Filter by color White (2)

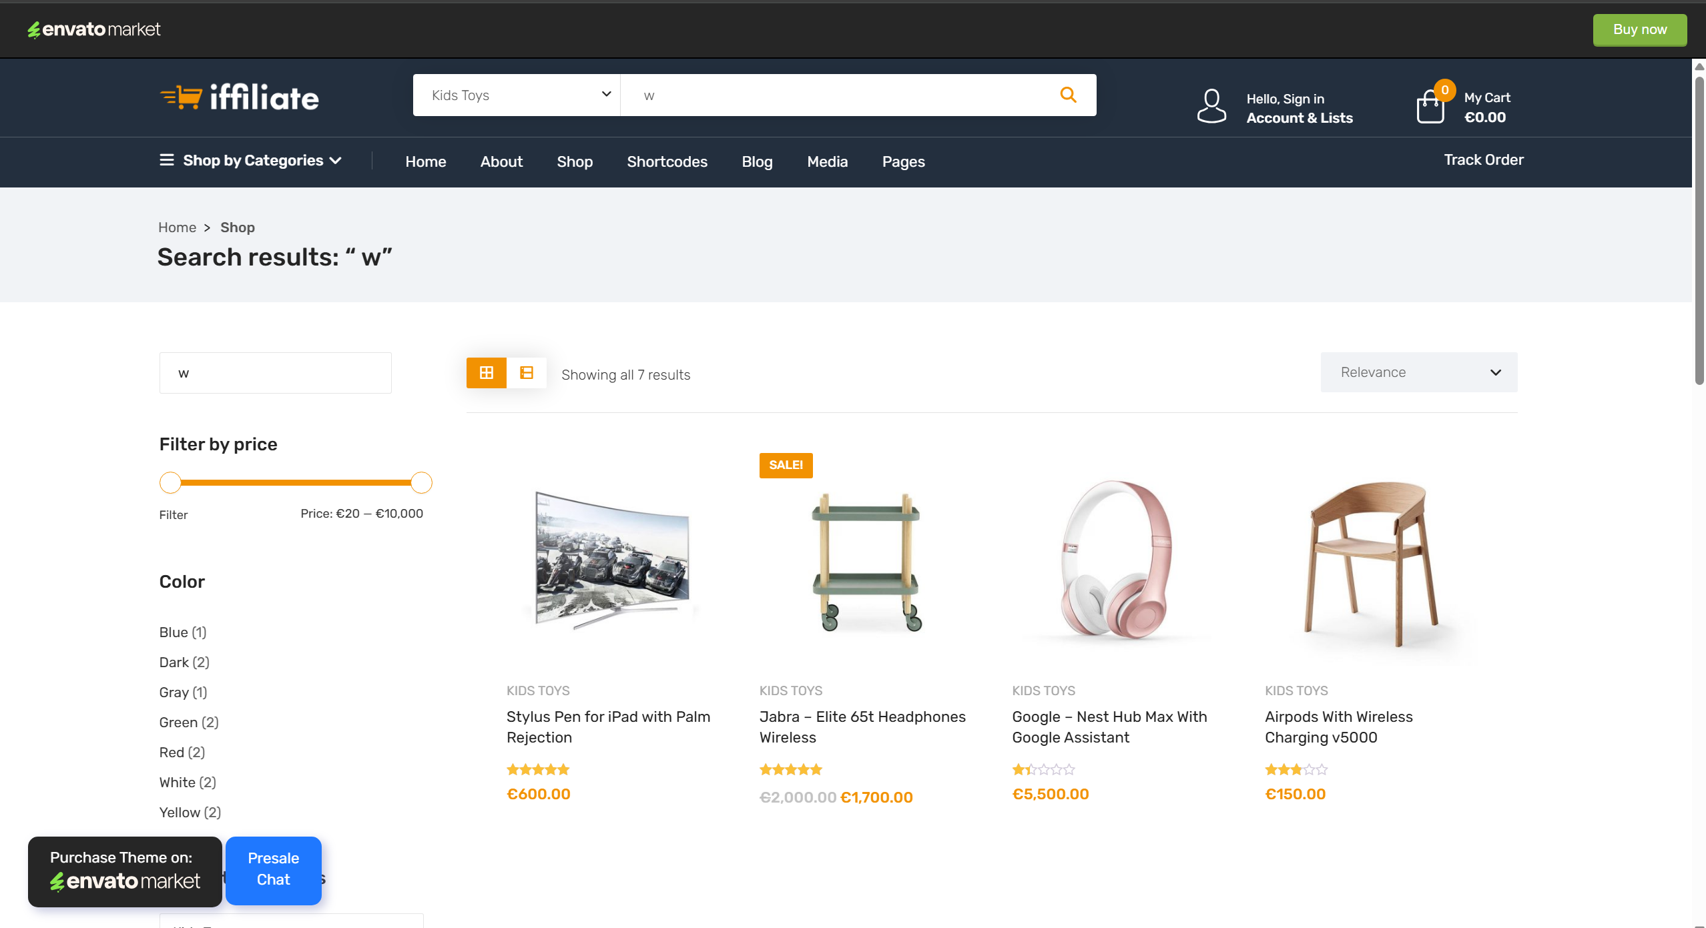coord(188,782)
